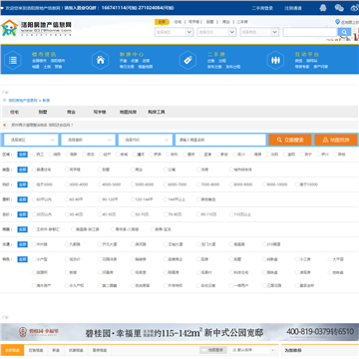Click the magnifier search button in header

pyautogui.click(x=344, y=32)
